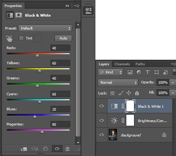This screenshot has height=156, width=176.
Task: Click the lock image pixels brush icon
Action: click(121, 93)
